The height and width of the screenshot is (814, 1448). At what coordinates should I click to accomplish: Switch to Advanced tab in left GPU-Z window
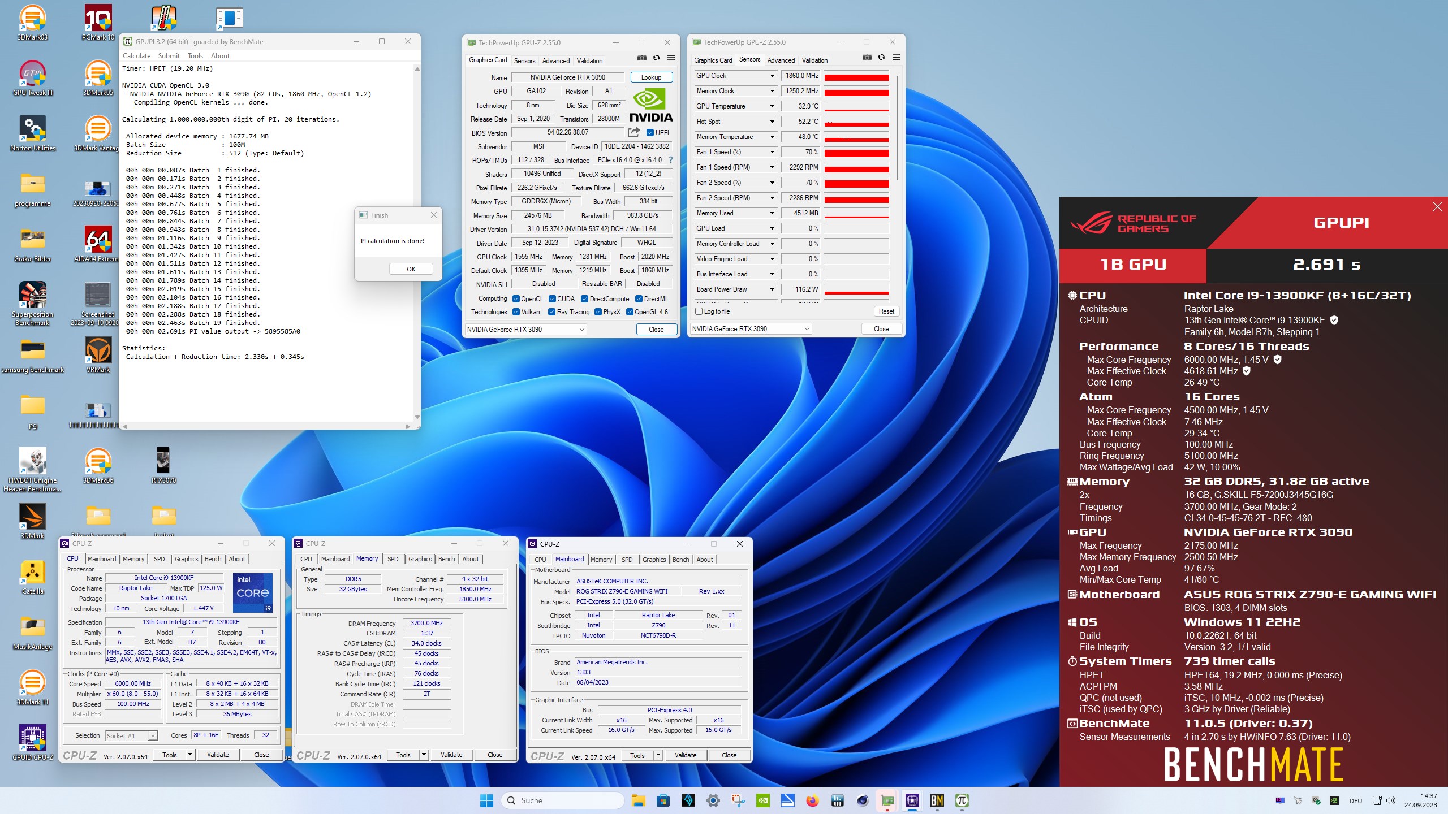[556, 61]
